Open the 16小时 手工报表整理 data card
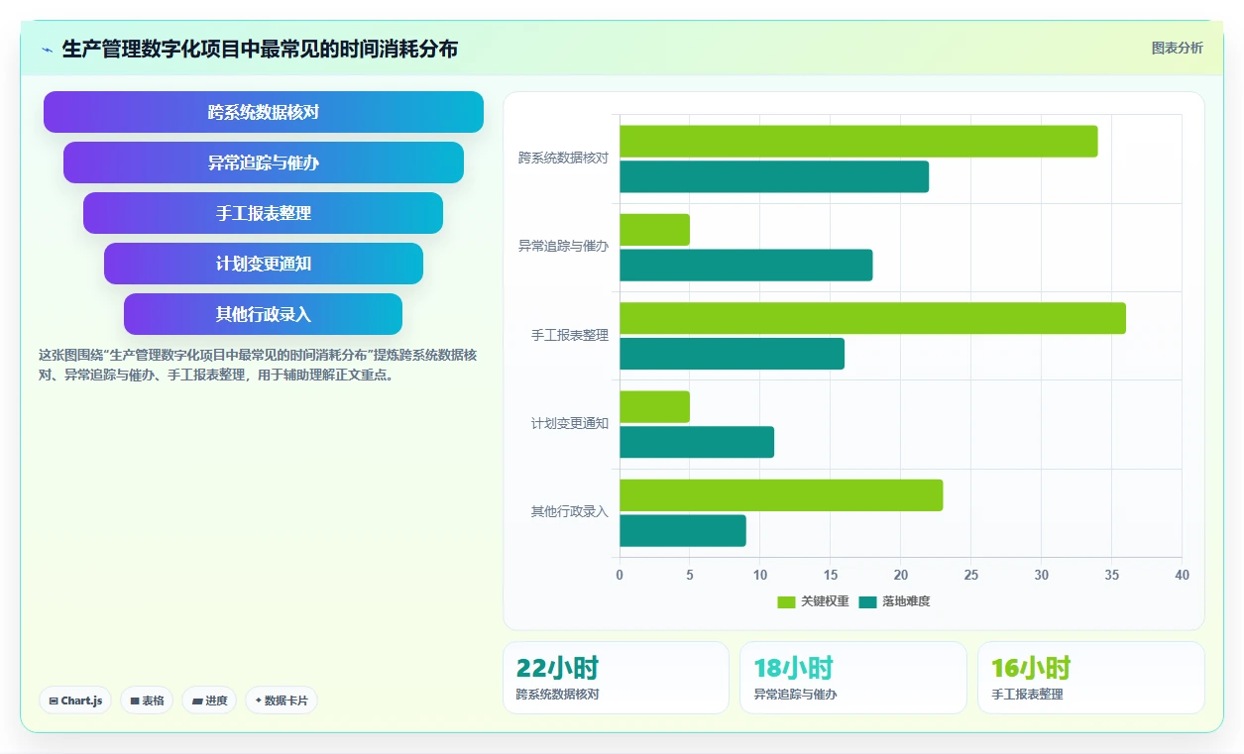 [x=1091, y=678]
